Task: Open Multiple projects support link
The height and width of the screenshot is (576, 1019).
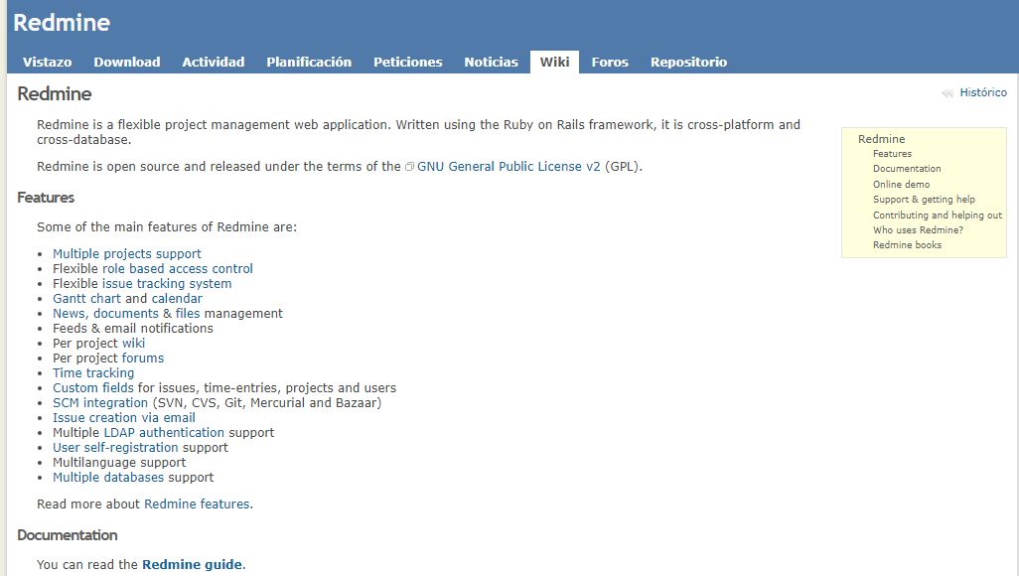Action: 127,253
